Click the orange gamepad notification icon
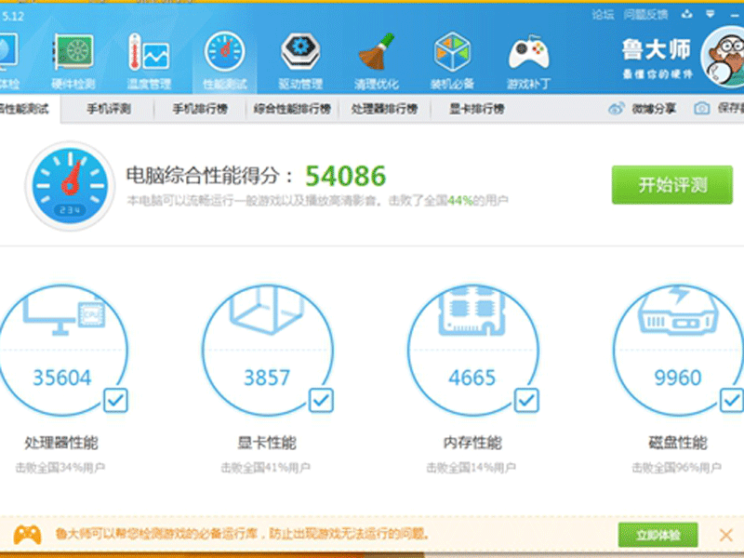The height and width of the screenshot is (558, 744). click(27, 535)
